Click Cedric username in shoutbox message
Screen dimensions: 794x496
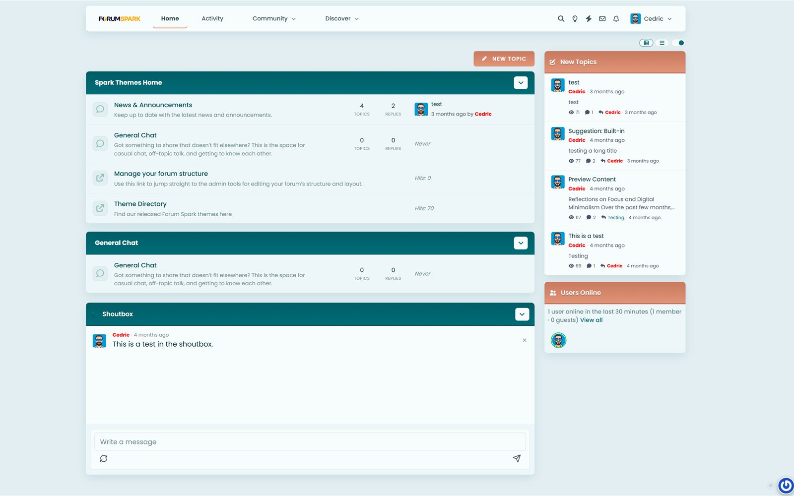121,335
